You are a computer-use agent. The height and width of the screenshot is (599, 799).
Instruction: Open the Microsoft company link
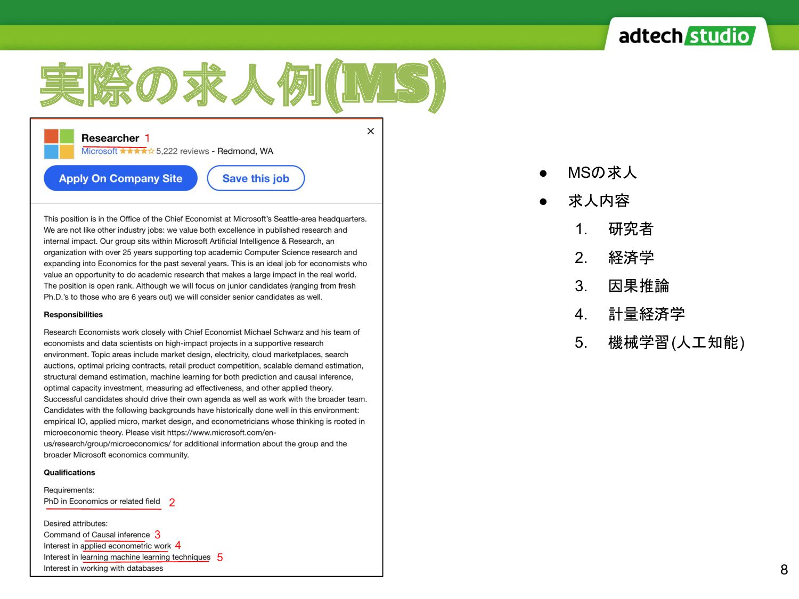(x=99, y=151)
